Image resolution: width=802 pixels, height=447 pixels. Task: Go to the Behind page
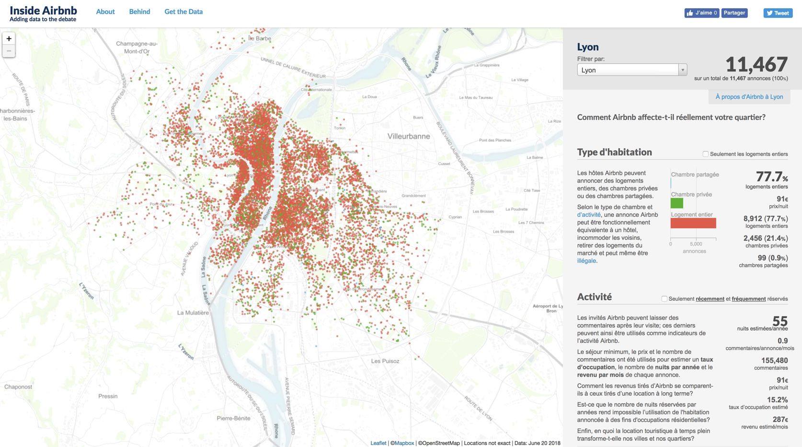point(139,12)
